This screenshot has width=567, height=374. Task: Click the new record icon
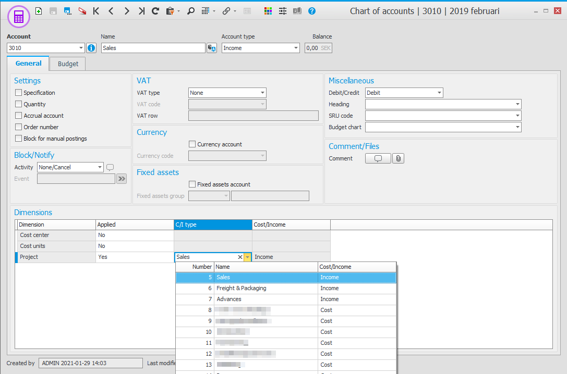[x=39, y=11]
